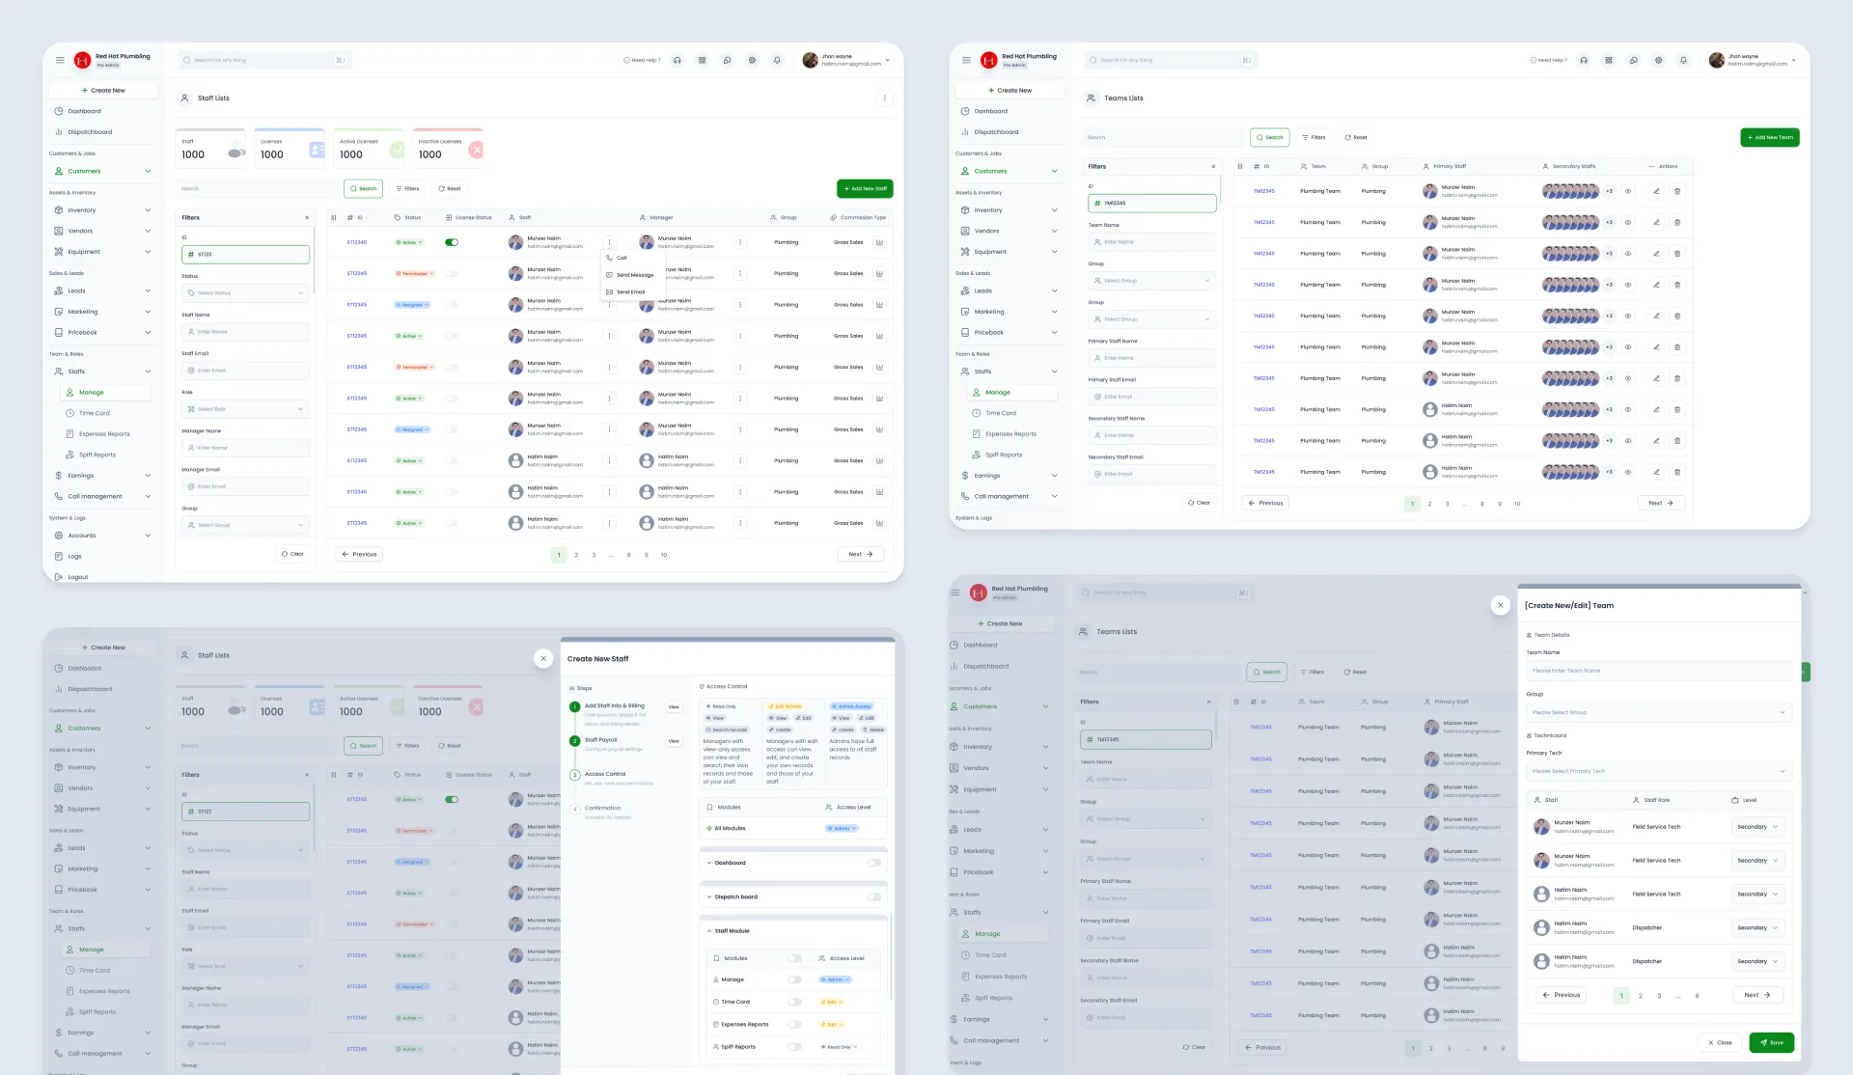Image resolution: width=1853 pixels, height=1075 pixels.
Task: Open the Please Select Primary Tech dropdown
Action: (x=1658, y=771)
